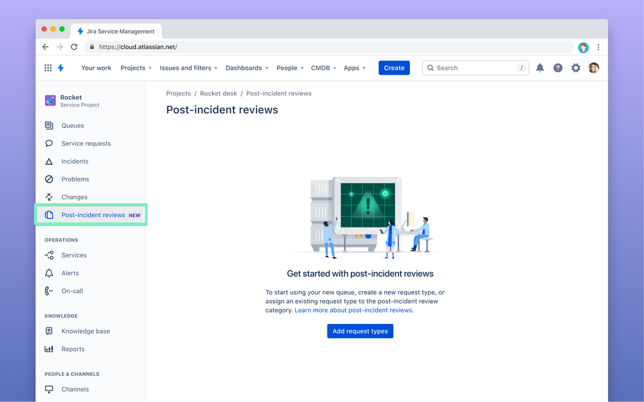
Task: Open the help question mark icon
Action: click(558, 68)
